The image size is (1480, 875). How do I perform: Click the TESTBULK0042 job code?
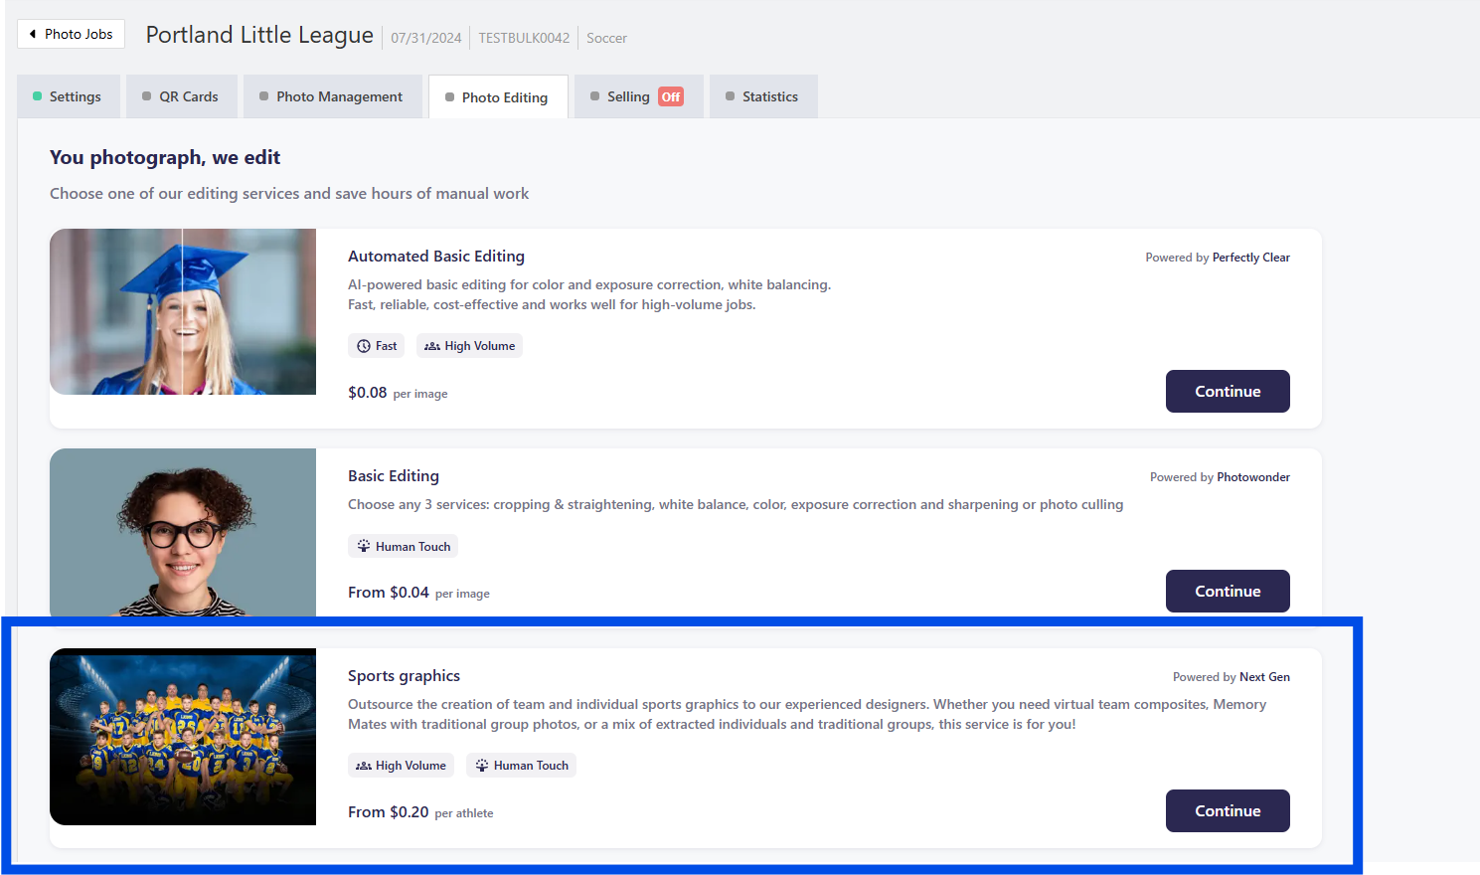click(x=524, y=38)
